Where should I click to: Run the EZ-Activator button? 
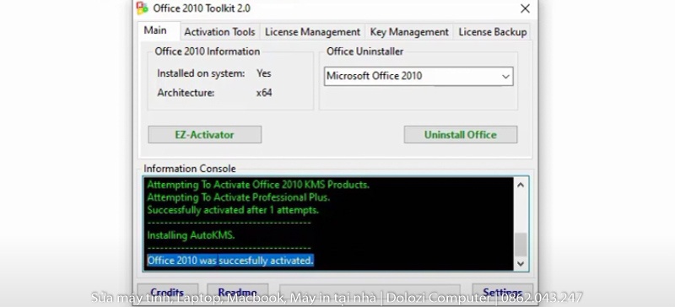coord(204,134)
